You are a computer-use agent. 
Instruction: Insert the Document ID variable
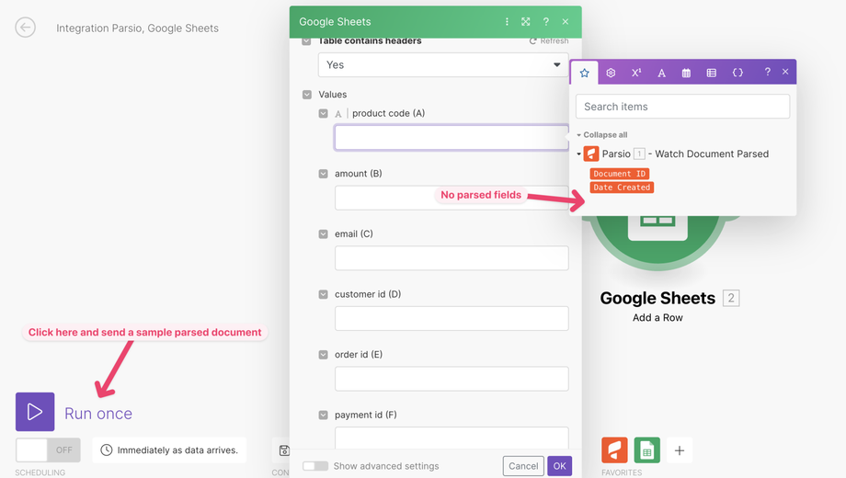tap(620, 174)
